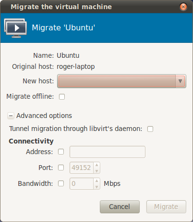Decrease Bandwidth with the down arrow
This screenshot has width=193, height=222.
click(x=96, y=187)
